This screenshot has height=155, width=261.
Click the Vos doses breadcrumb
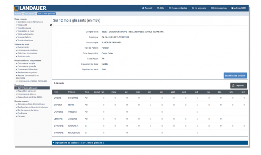[x=29, y=14]
